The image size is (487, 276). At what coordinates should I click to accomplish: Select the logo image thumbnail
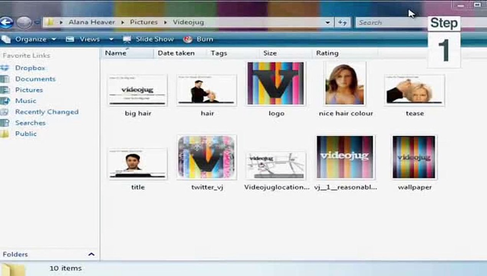[276, 84]
